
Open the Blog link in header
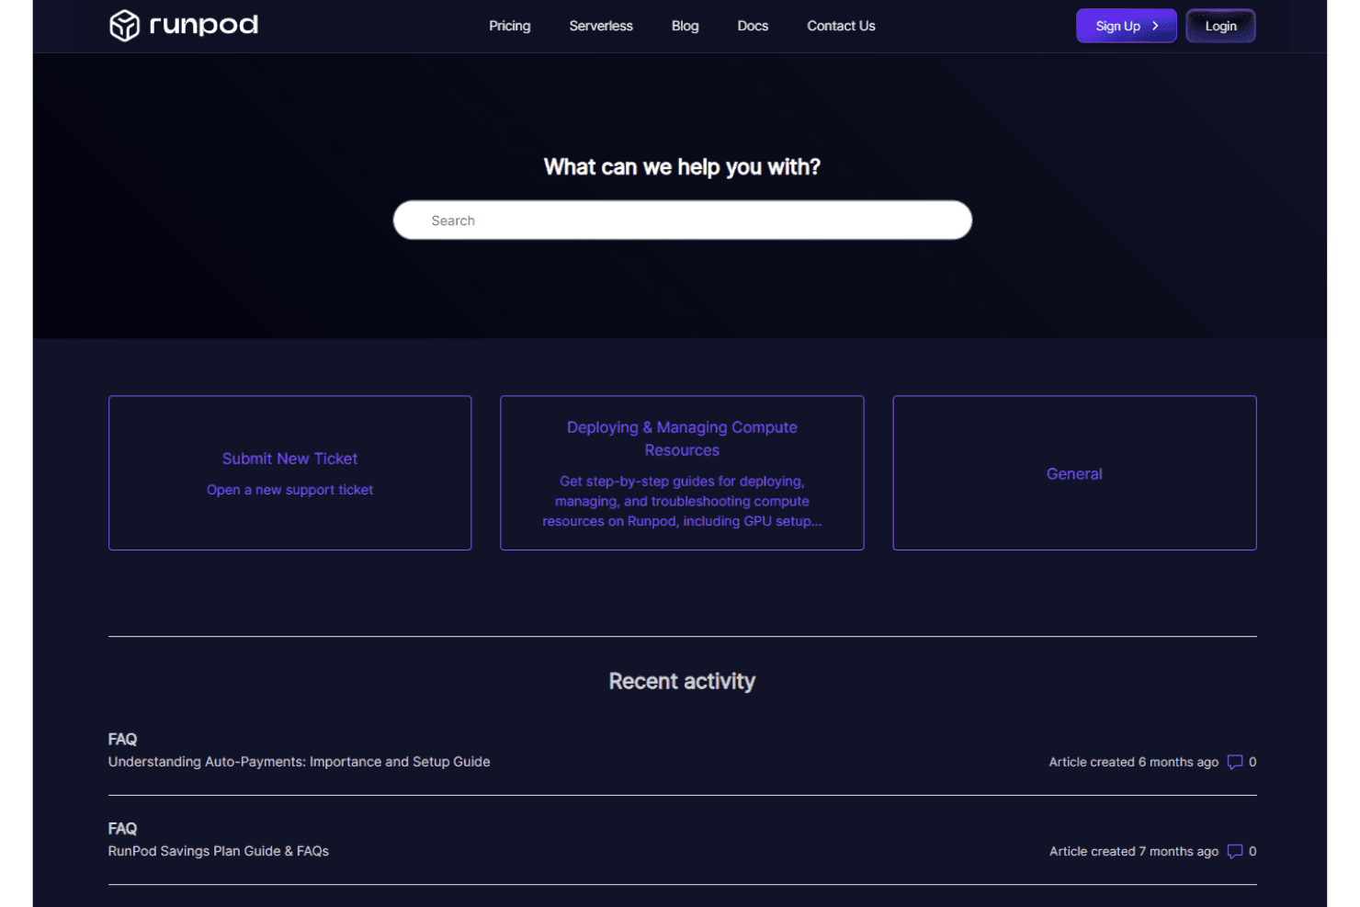pos(685,26)
